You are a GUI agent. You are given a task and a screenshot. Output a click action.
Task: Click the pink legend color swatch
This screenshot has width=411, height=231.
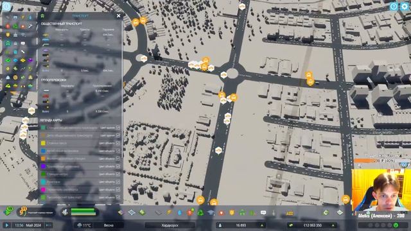click(43, 189)
